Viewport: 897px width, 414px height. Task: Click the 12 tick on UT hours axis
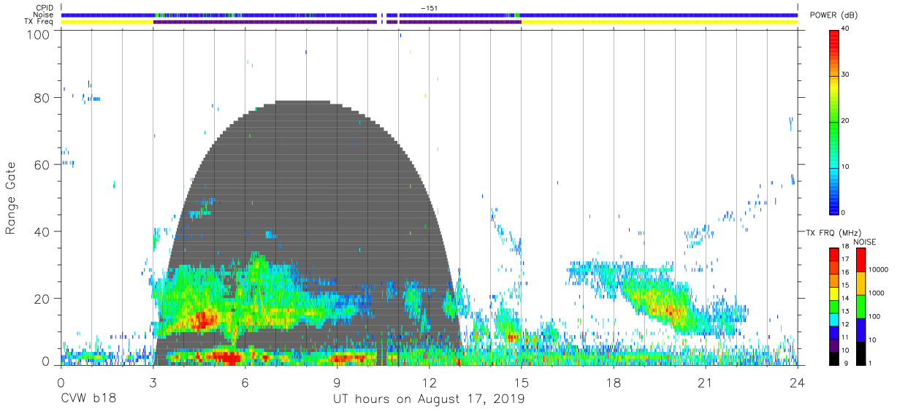(x=429, y=382)
